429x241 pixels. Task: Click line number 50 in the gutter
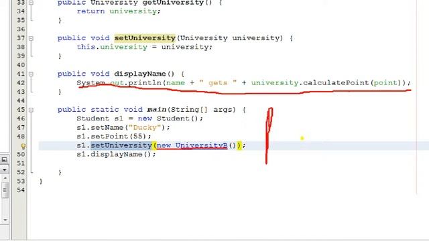point(21,154)
